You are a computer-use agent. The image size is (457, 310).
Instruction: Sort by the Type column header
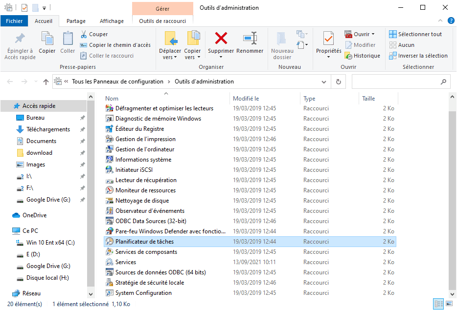[x=329, y=99]
